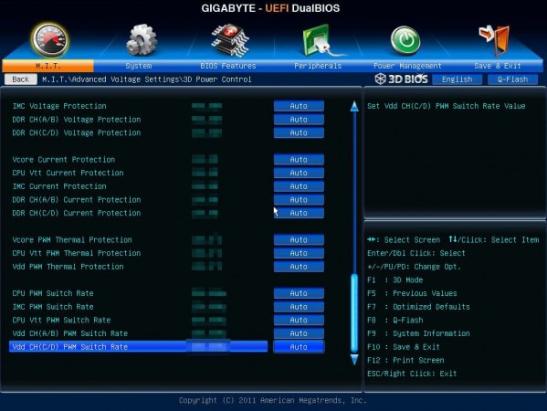Open the System gears icon
This screenshot has width=547, height=411.
141,40
